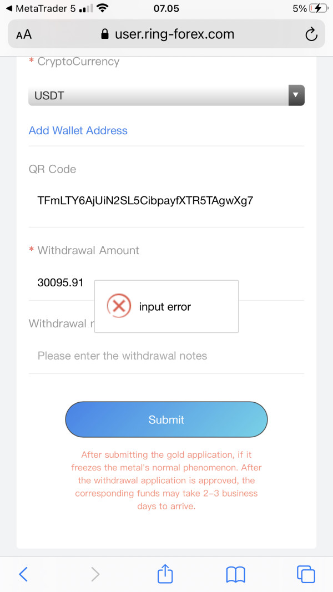Tap the Safari forward arrow
Screen dimensions: 333x592
(95, 574)
